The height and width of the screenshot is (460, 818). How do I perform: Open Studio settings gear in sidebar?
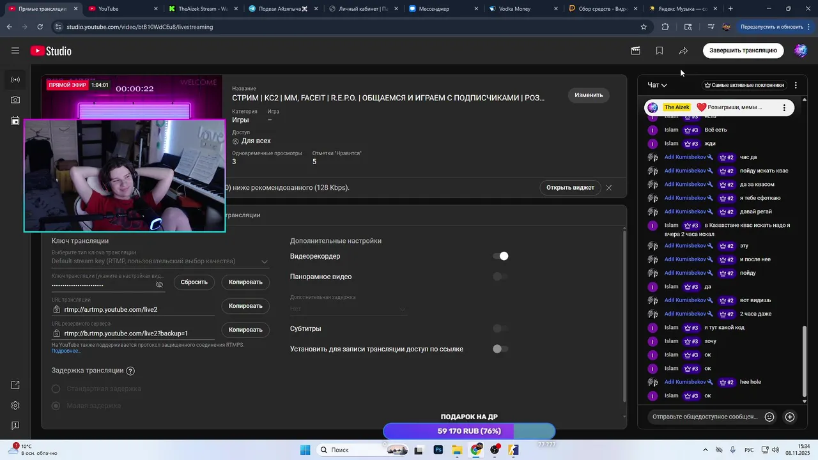click(x=15, y=406)
